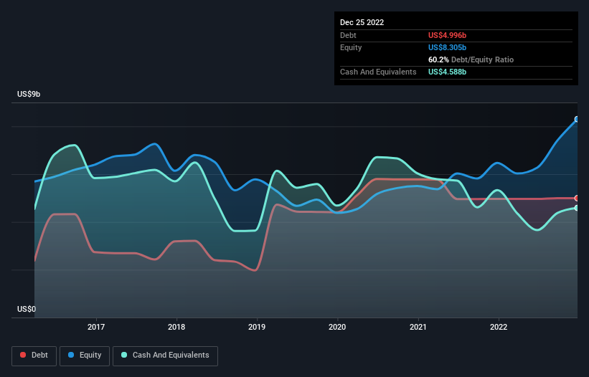This screenshot has height=377, width=589.
Task: Click Cash And Equivalents label in tooltip
Action: [x=378, y=72]
